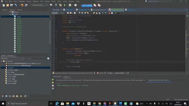The width and height of the screenshot is (189, 106).
Task: Click the Search field in title bar
Action: [160, 1]
